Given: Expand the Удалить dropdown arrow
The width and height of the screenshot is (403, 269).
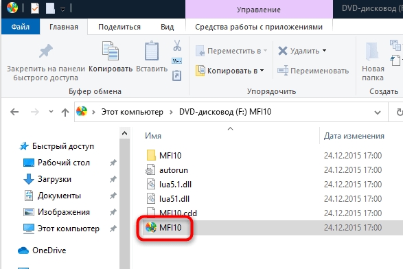Looking at the screenshot, I should (324, 51).
